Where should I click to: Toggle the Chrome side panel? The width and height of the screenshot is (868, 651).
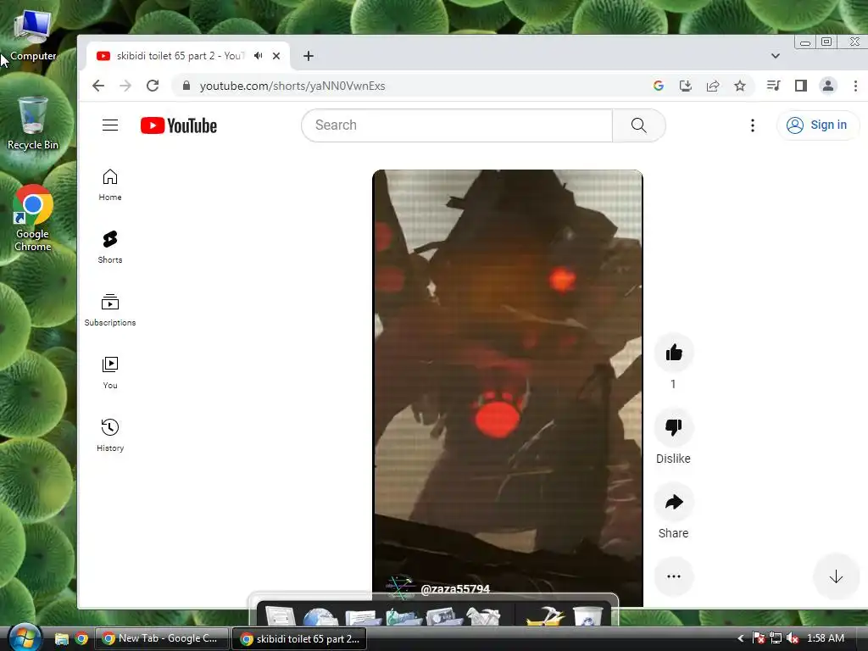[800, 86]
